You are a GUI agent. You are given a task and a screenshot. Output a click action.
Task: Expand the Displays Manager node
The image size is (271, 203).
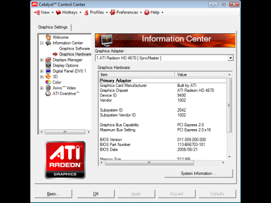[x=42, y=60]
